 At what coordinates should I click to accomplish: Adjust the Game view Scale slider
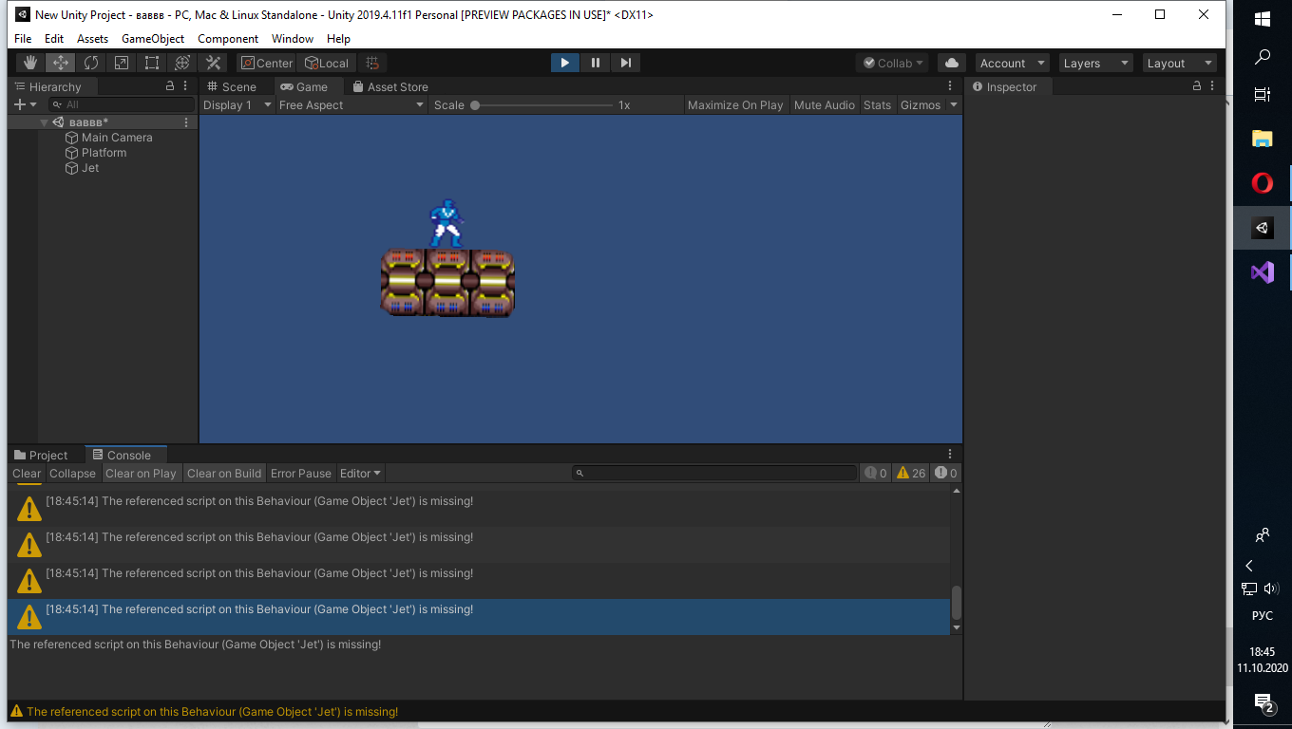click(x=543, y=104)
